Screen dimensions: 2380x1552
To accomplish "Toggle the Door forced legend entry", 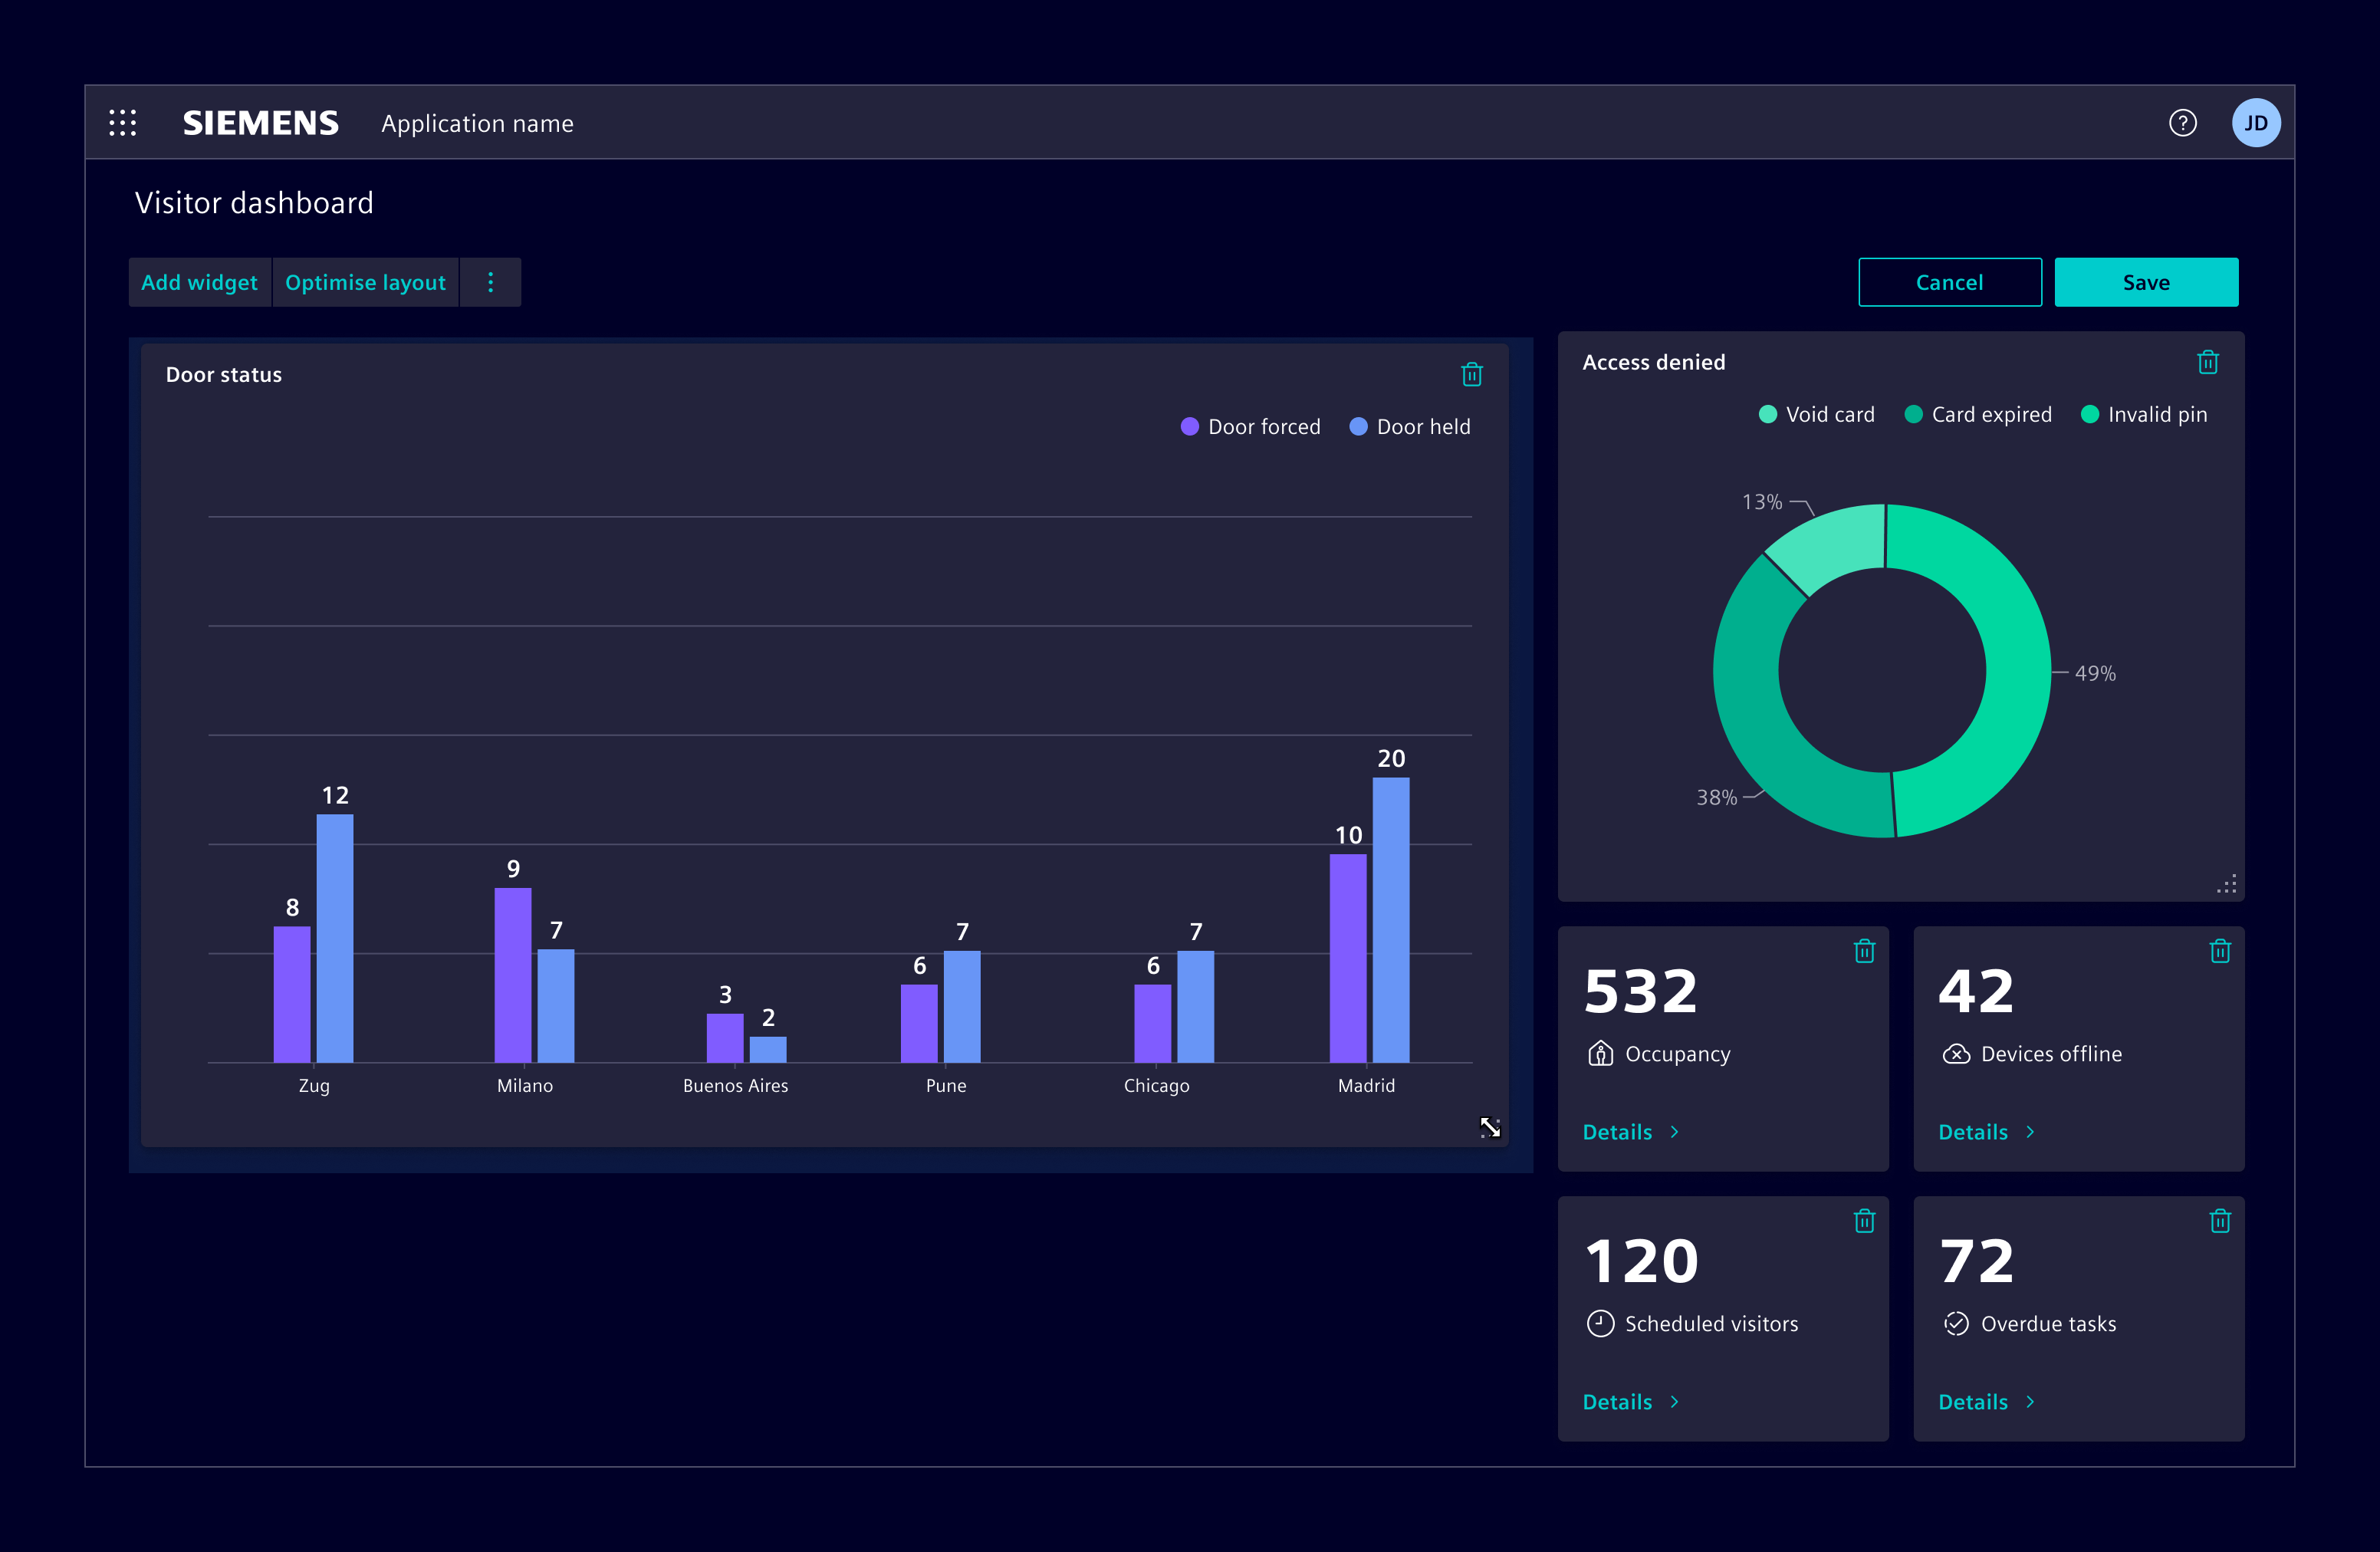I will pos(1250,426).
